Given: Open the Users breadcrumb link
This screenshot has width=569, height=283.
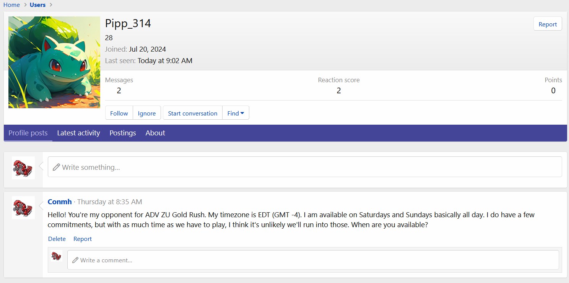Looking at the screenshot, I should point(37,5).
